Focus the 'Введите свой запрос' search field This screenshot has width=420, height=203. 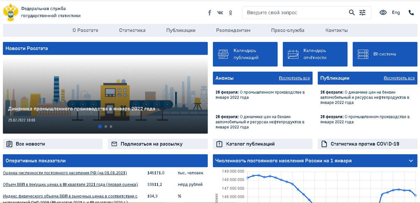click(296, 13)
